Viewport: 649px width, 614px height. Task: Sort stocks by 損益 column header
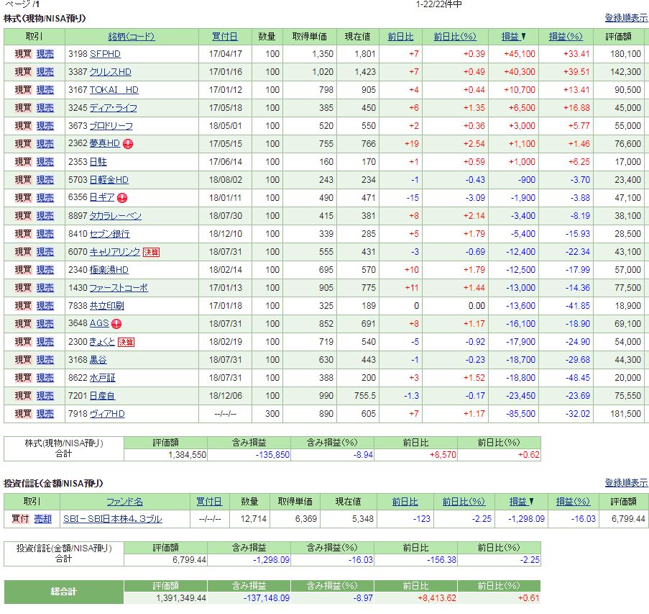(x=513, y=37)
